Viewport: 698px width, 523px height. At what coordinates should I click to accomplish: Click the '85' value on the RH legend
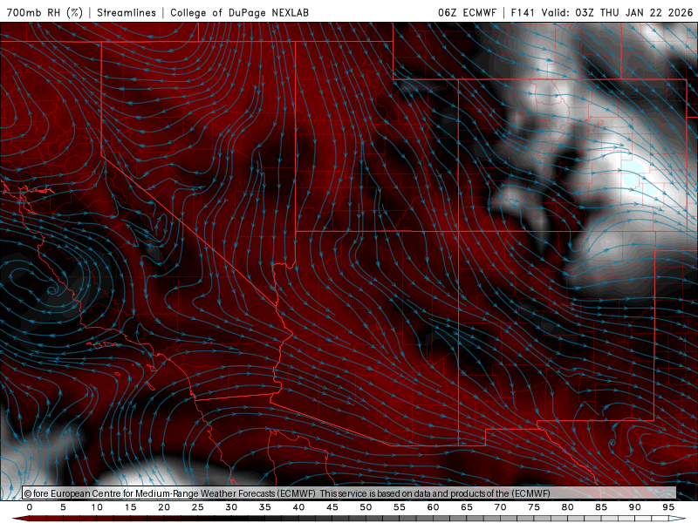[601, 507]
